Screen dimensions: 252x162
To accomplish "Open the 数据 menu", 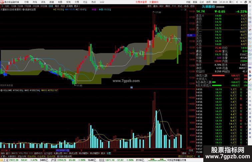I will click(x=52, y=2).
